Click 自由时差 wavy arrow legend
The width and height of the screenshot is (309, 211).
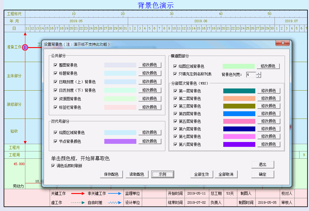(115, 202)
